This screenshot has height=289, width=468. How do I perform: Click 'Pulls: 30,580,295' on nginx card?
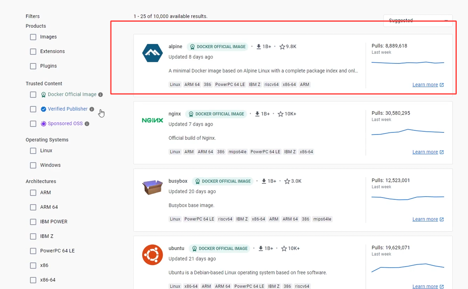[391, 113]
